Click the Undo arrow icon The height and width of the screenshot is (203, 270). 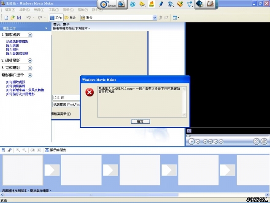(29, 18)
